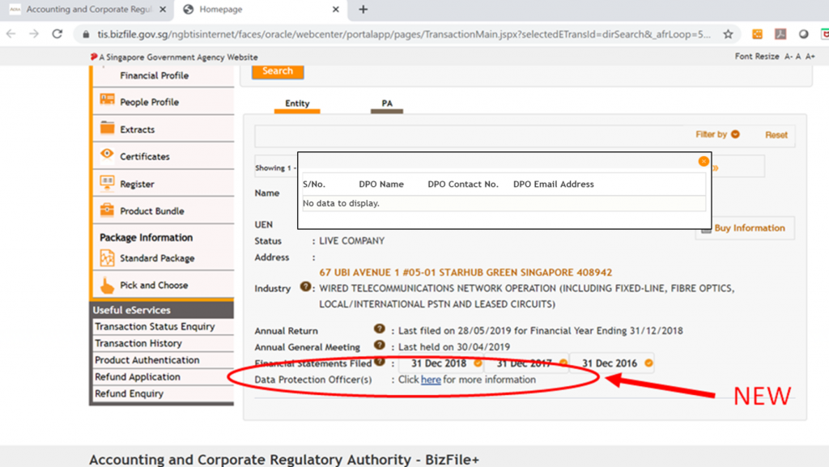Click the 'No data to display.' row
The width and height of the screenshot is (829, 467).
pos(504,203)
